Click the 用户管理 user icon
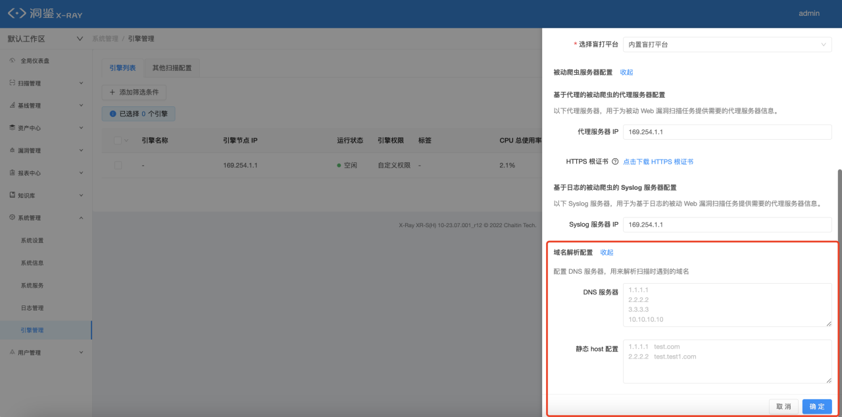842x417 pixels. (x=12, y=353)
